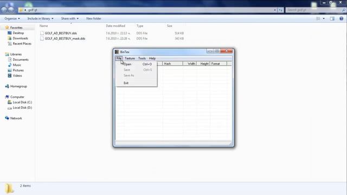Select GOLF_AD_BESTBUY.dds file
Screen dimensions: 347x195
pos(61,33)
